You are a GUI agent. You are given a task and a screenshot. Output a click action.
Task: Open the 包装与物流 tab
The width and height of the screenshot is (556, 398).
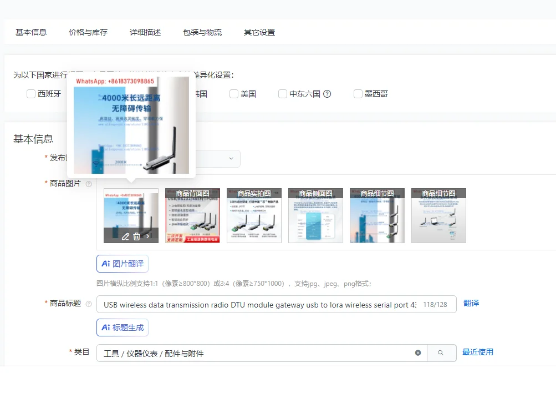[x=203, y=32]
